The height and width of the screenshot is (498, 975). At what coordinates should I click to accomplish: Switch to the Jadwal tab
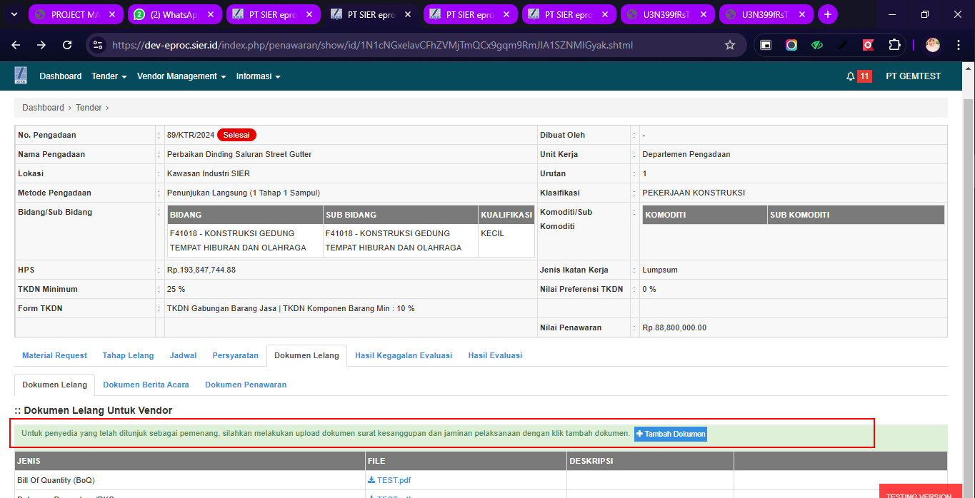[x=183, y=355]
